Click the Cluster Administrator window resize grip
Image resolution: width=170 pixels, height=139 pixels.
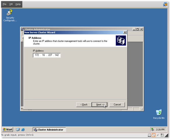pyautogui.click(x=142, y=109)
